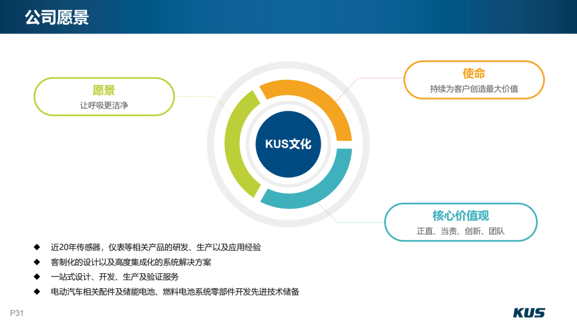Click bullet line starting 近20年传感器
This screenshot has width=577, height=324.
tap(155, 248)
